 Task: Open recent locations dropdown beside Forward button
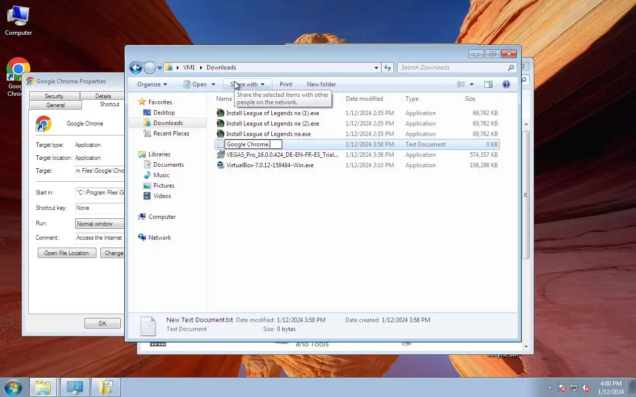[x=159, y=68]
